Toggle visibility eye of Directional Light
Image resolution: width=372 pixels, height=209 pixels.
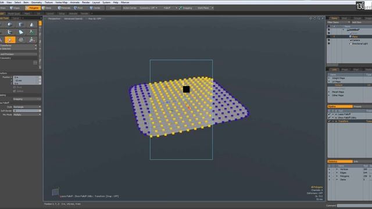(329, 44)
